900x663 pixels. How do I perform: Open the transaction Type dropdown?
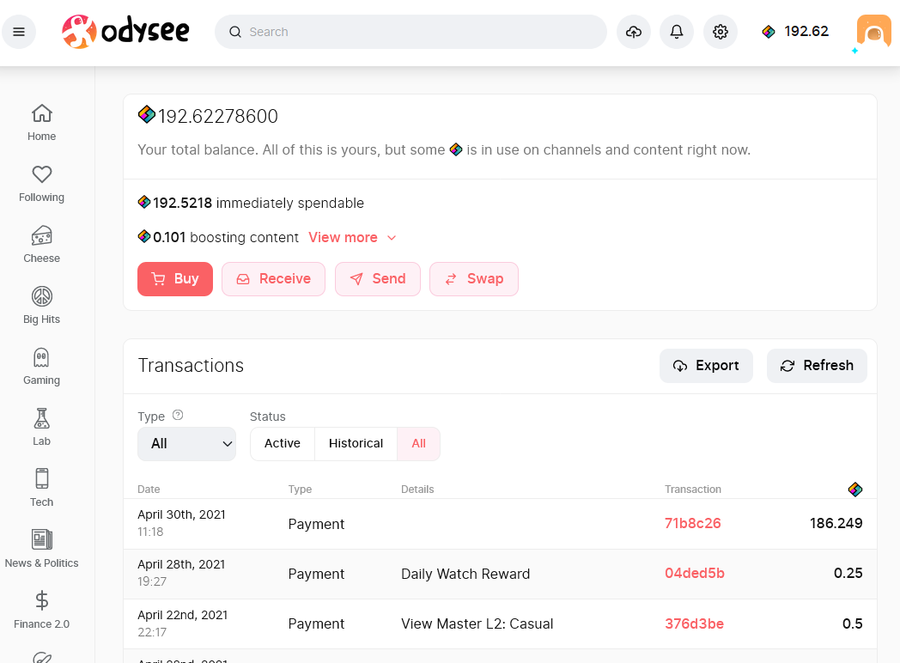pyautogui.click(x=186, y=443)
